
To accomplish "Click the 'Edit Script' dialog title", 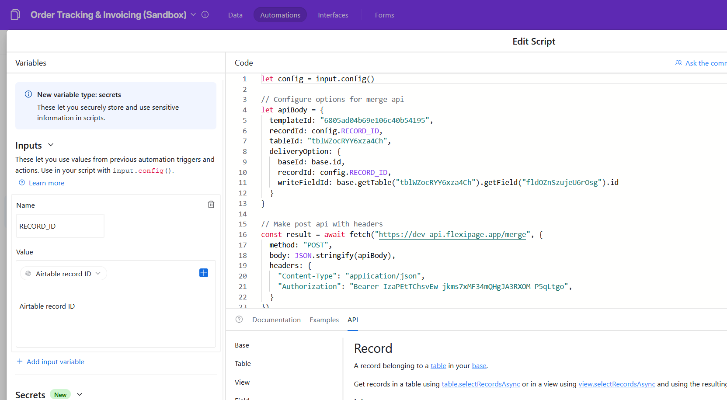I will pyautogui.click(x=534, y=41).
